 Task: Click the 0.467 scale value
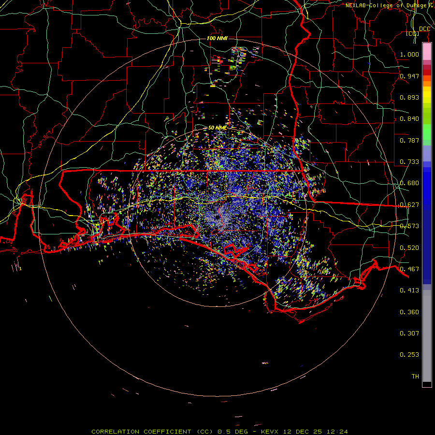pyautogui.click(x=409, y=269)
